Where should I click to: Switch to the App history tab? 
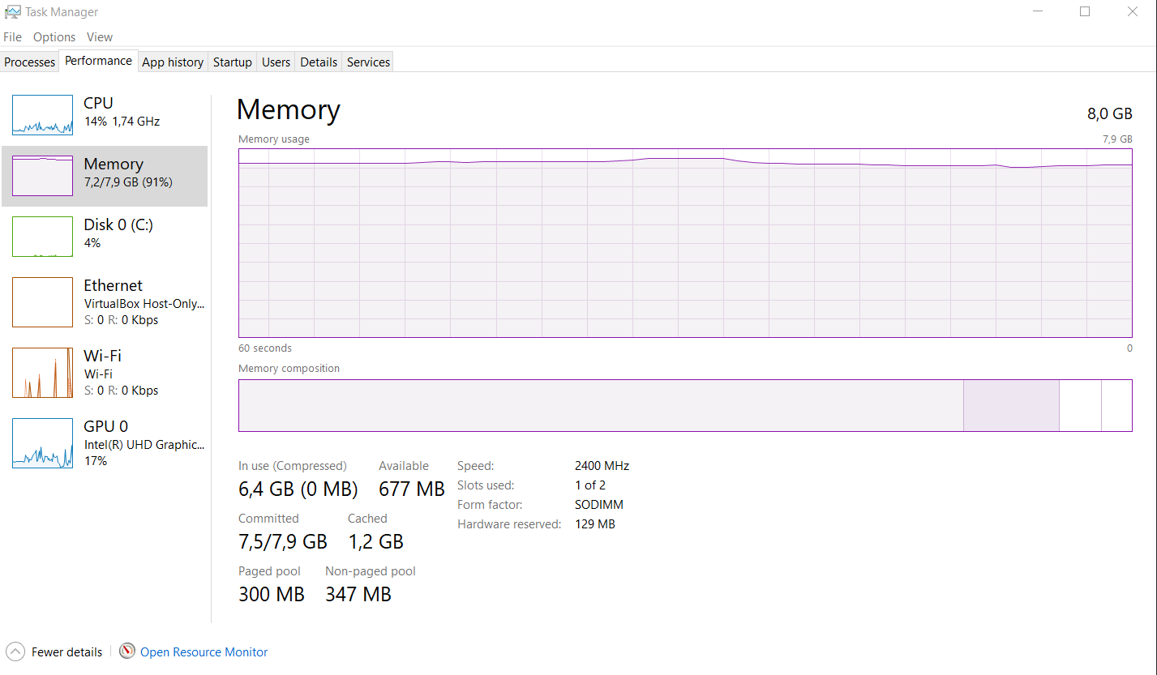173,62
